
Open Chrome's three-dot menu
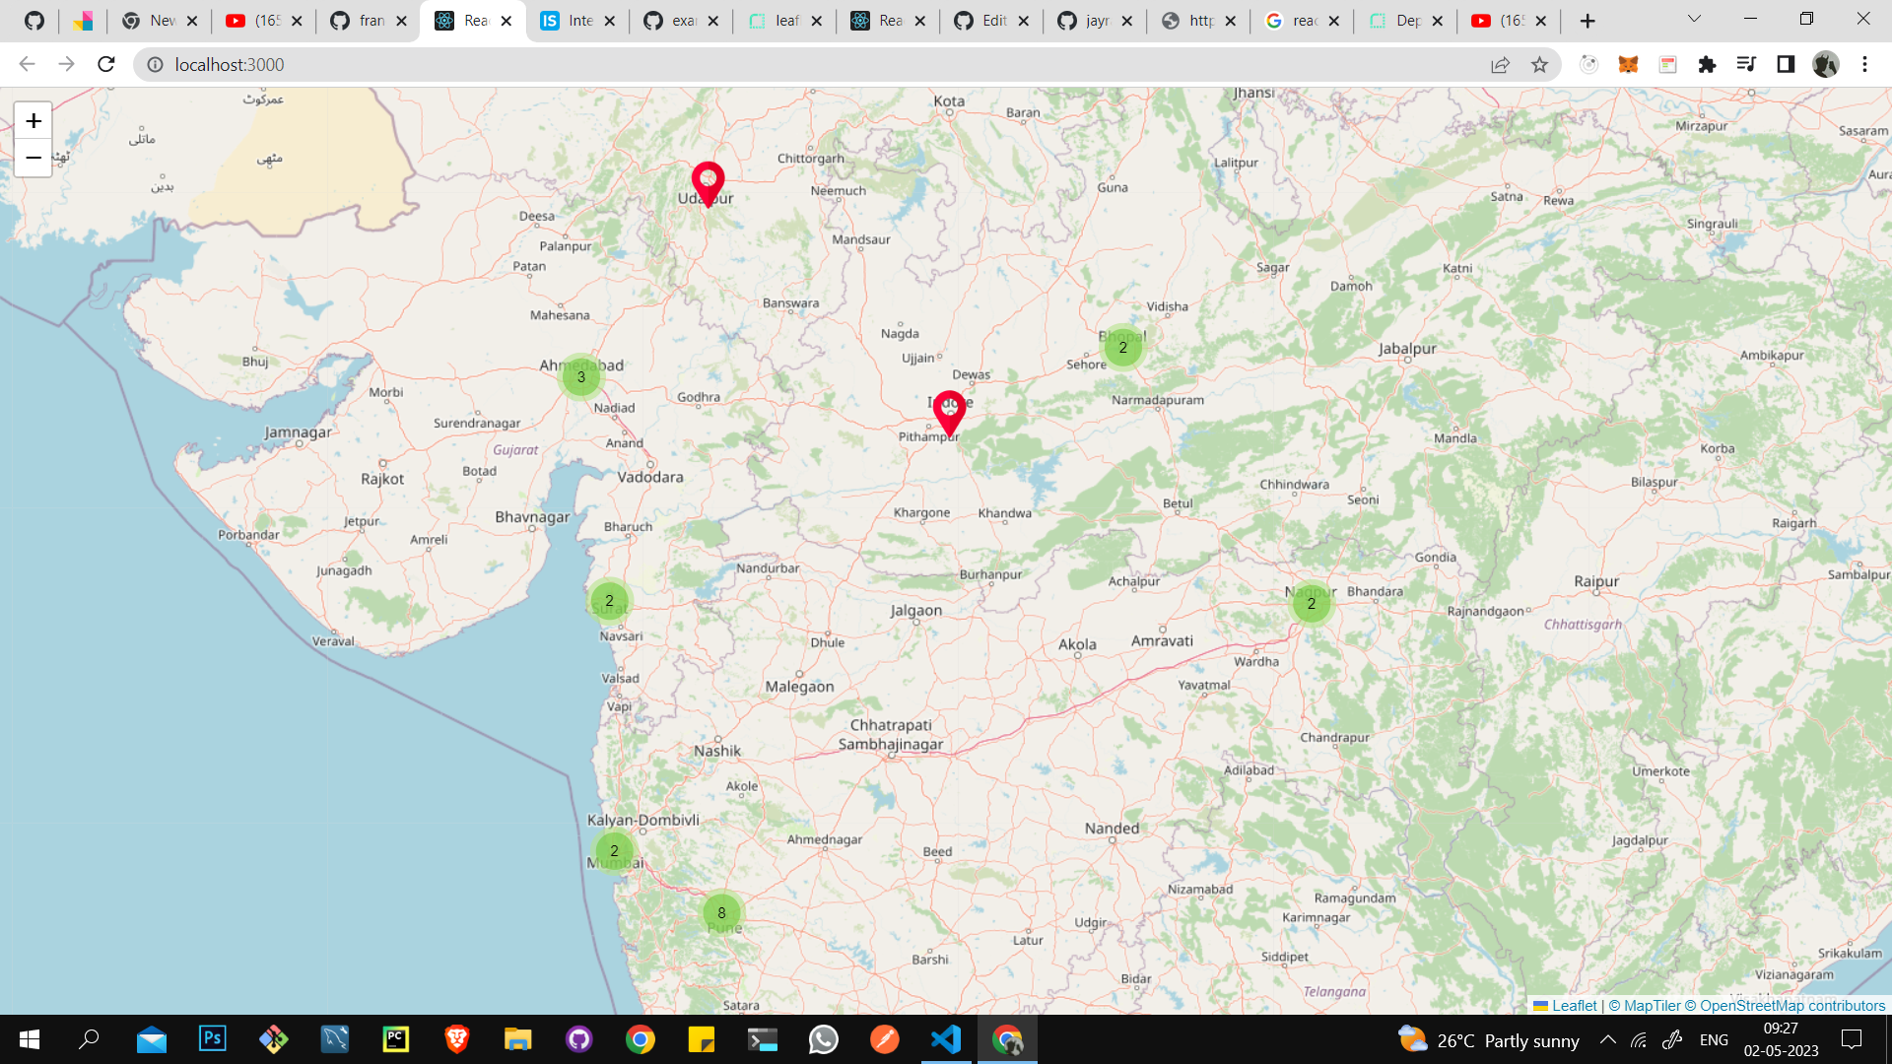coord(1864,64)
